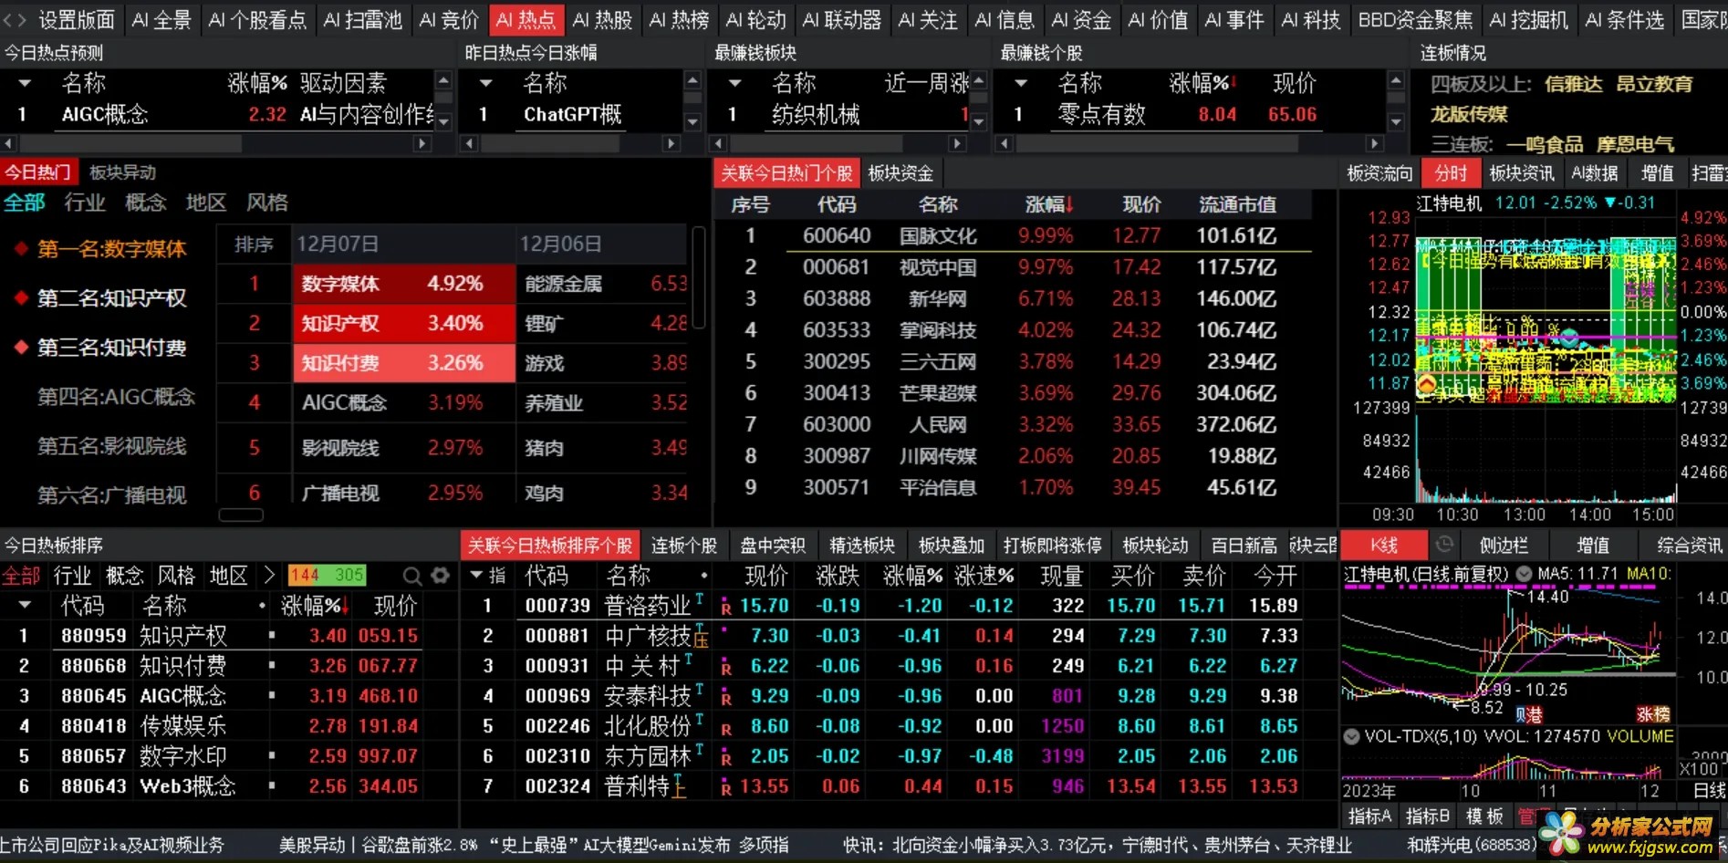
Task: Click the 指标B button below chart
Action: (1427, 816)
